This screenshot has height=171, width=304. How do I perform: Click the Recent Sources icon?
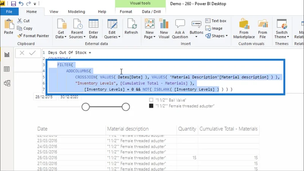point(77,24)
